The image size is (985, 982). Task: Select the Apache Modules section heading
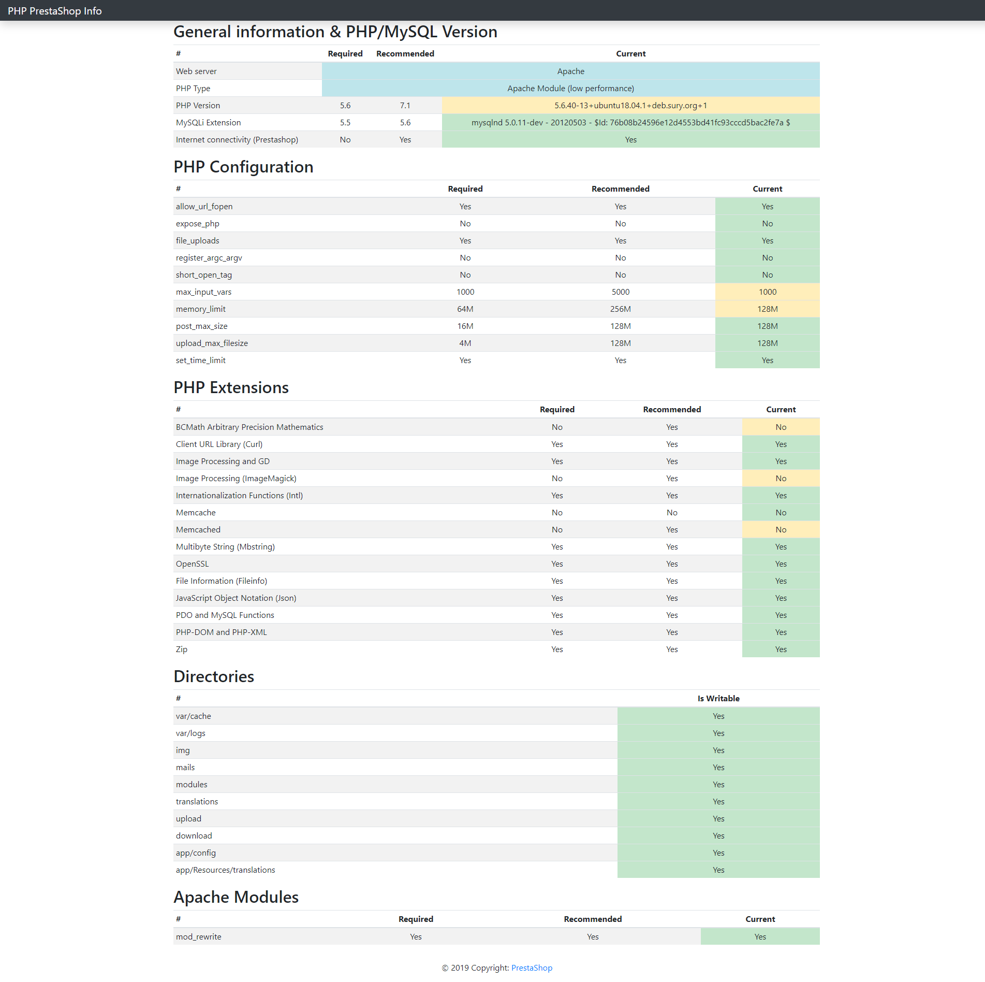pos(236,897)
